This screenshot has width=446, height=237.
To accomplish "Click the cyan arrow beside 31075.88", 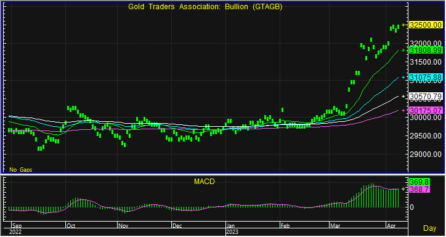I will [x=403, y=78].
